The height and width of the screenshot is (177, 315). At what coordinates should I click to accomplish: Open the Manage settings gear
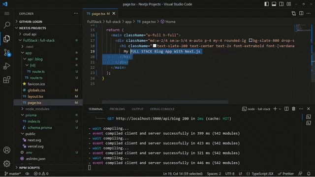tap(7, 164)
